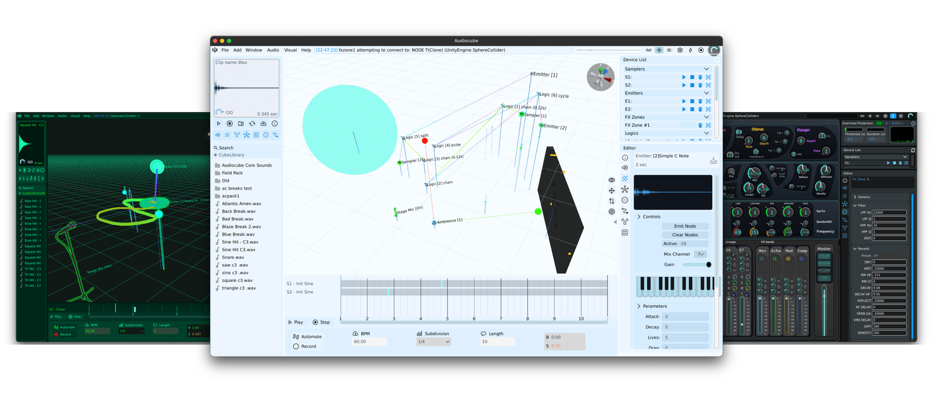The width and height of the screenshot is (933, 405).
Task: Open the Audio menu in Audiocube
Action: pyautogui.click(x=272, y=50)
